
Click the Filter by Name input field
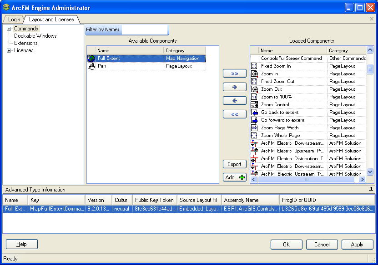point(145,29)
